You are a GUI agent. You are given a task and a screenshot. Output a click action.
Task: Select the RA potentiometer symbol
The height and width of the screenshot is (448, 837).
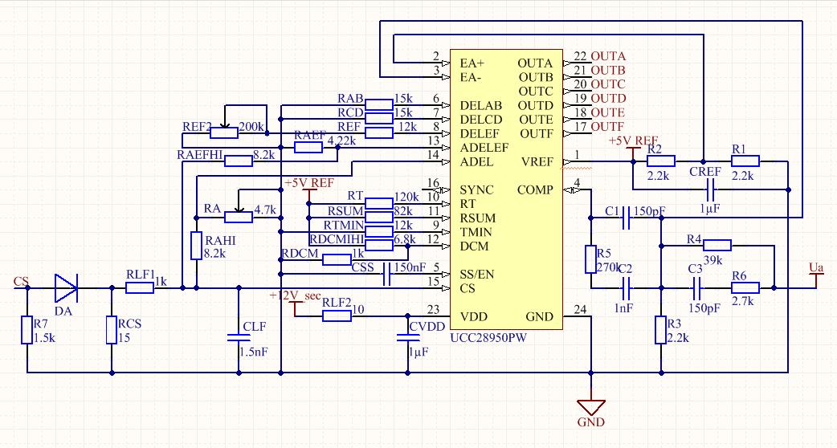pos(239,217)
